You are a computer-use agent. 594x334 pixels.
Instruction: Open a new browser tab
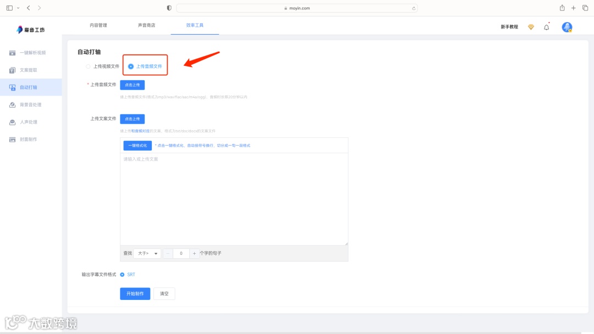pyautogui.click(x=574, y=8)
